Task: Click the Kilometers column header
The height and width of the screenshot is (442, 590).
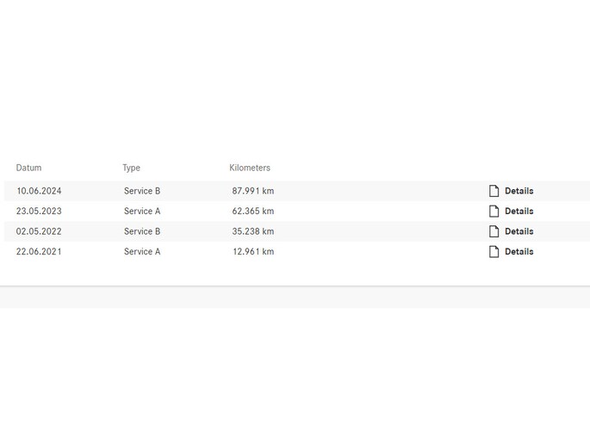Action: pos(250,168)
